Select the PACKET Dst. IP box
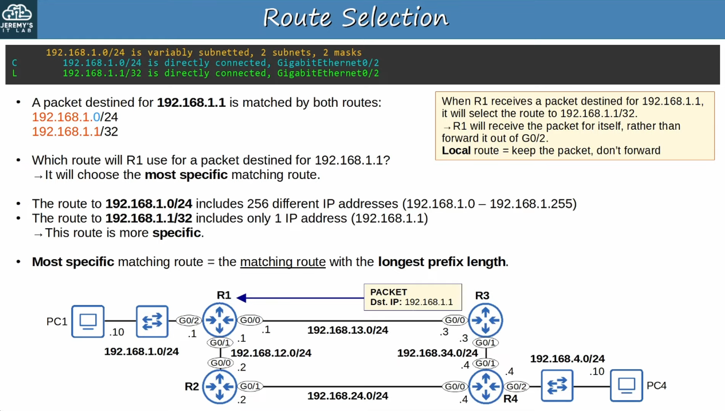This screenshot has height=411, width=725. click(x=413, y=297)
